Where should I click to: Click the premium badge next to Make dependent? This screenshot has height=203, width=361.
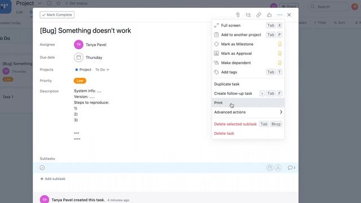(x=280, y=63)
